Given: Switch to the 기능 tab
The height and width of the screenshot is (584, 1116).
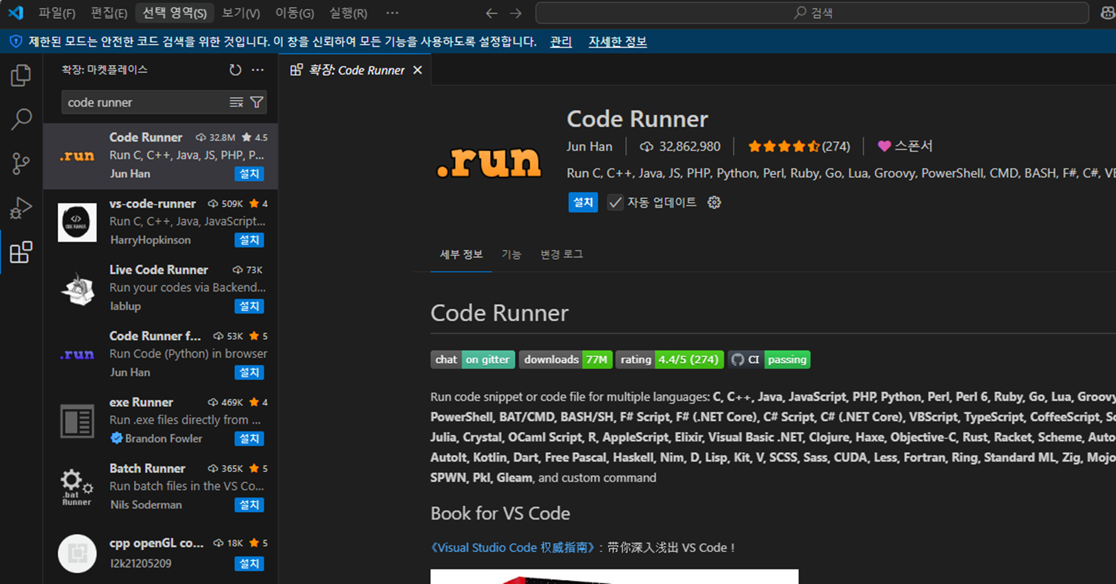Looking at the screenshot, I should [511, 254].
